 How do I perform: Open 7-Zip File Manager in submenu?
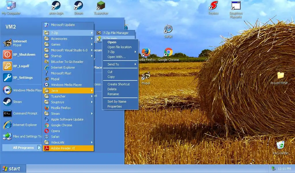[115, 33]
